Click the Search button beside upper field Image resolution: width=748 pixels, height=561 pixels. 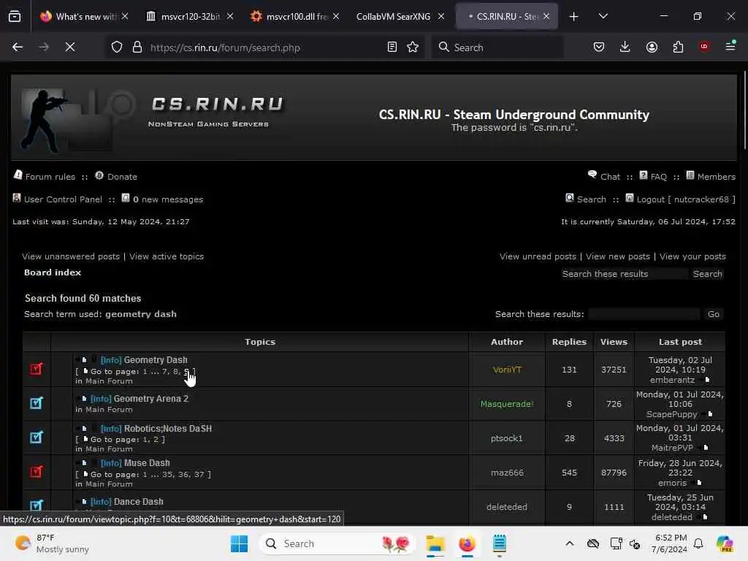coord(707,274)
